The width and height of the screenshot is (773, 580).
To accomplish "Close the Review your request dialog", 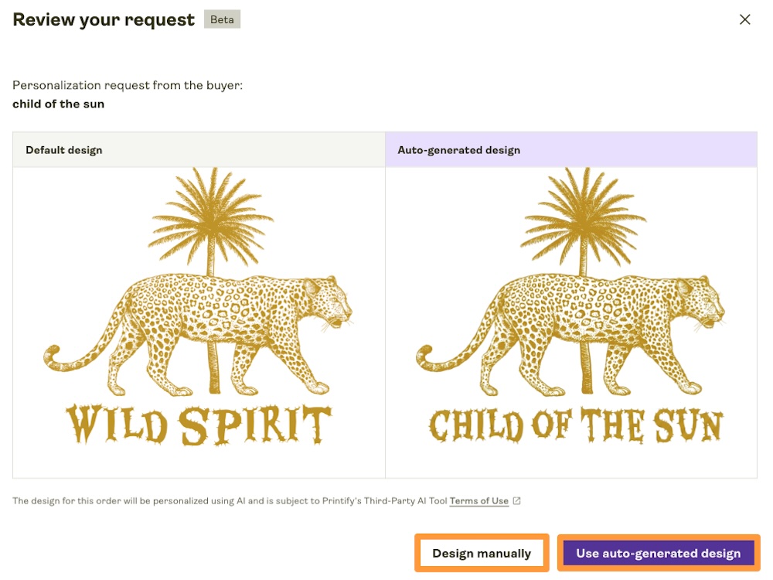I will [744, 19].
